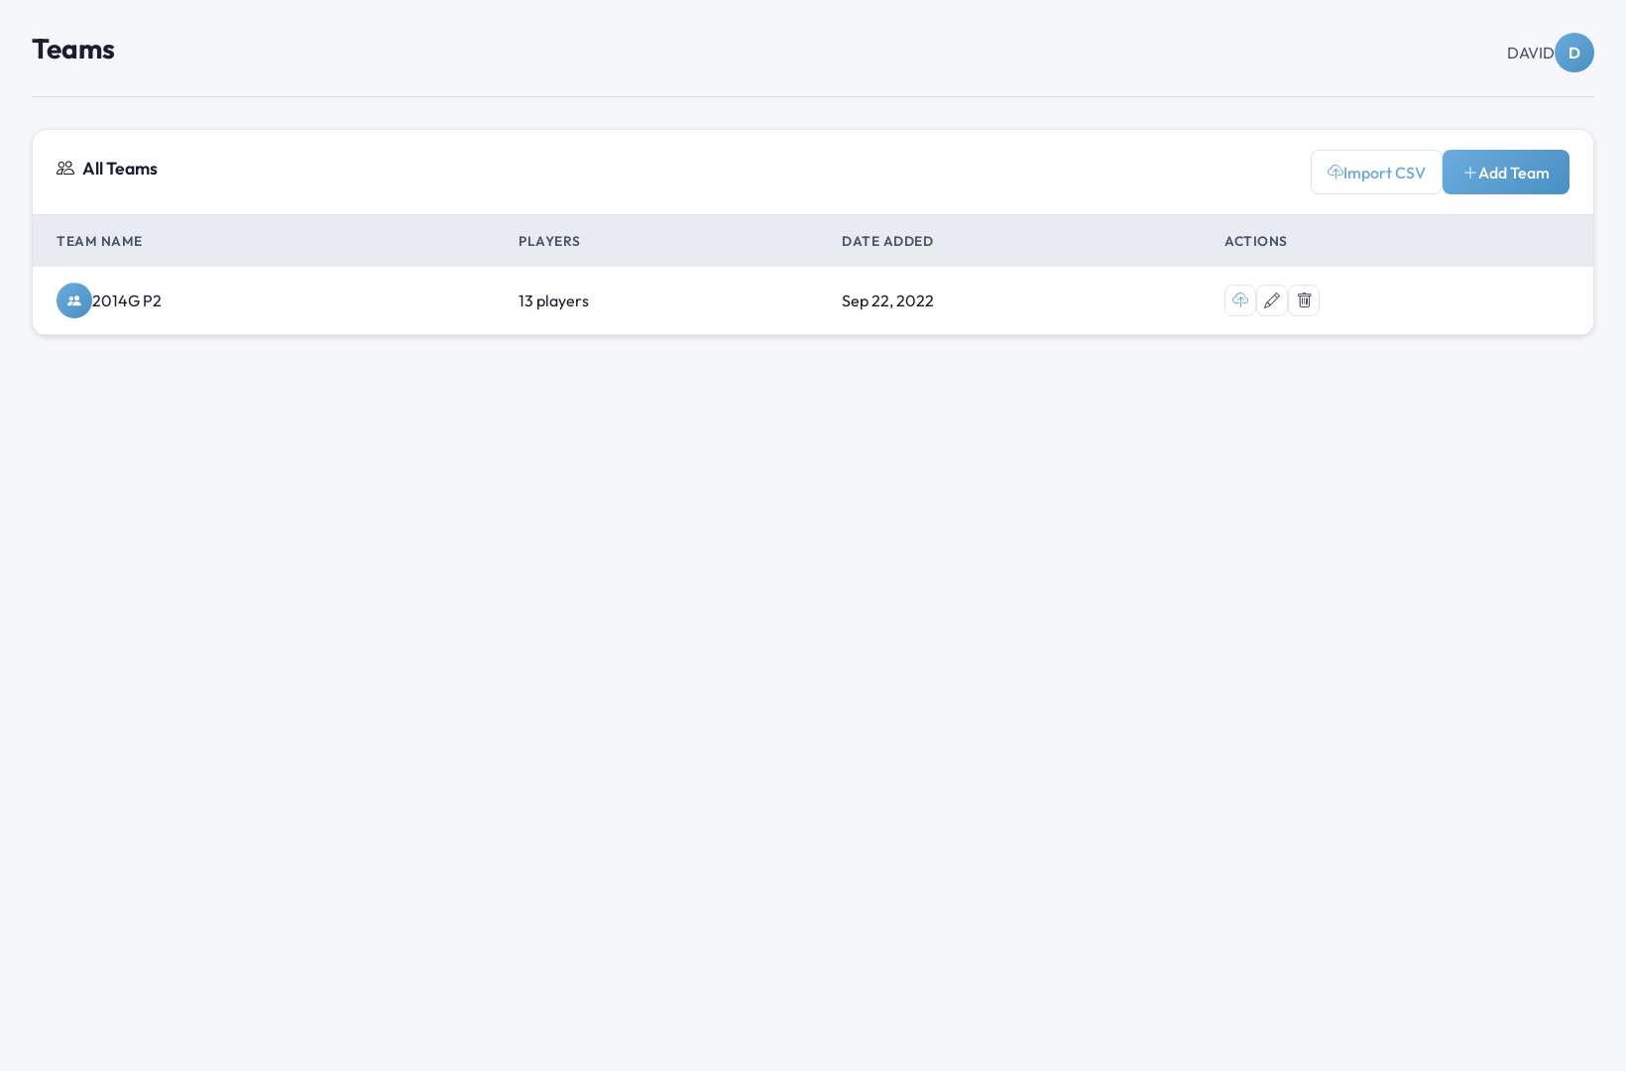Viewport: 1626px width, 1071px height.
Task: Click the DAVID username label
Action: (x=1530, y=53)
